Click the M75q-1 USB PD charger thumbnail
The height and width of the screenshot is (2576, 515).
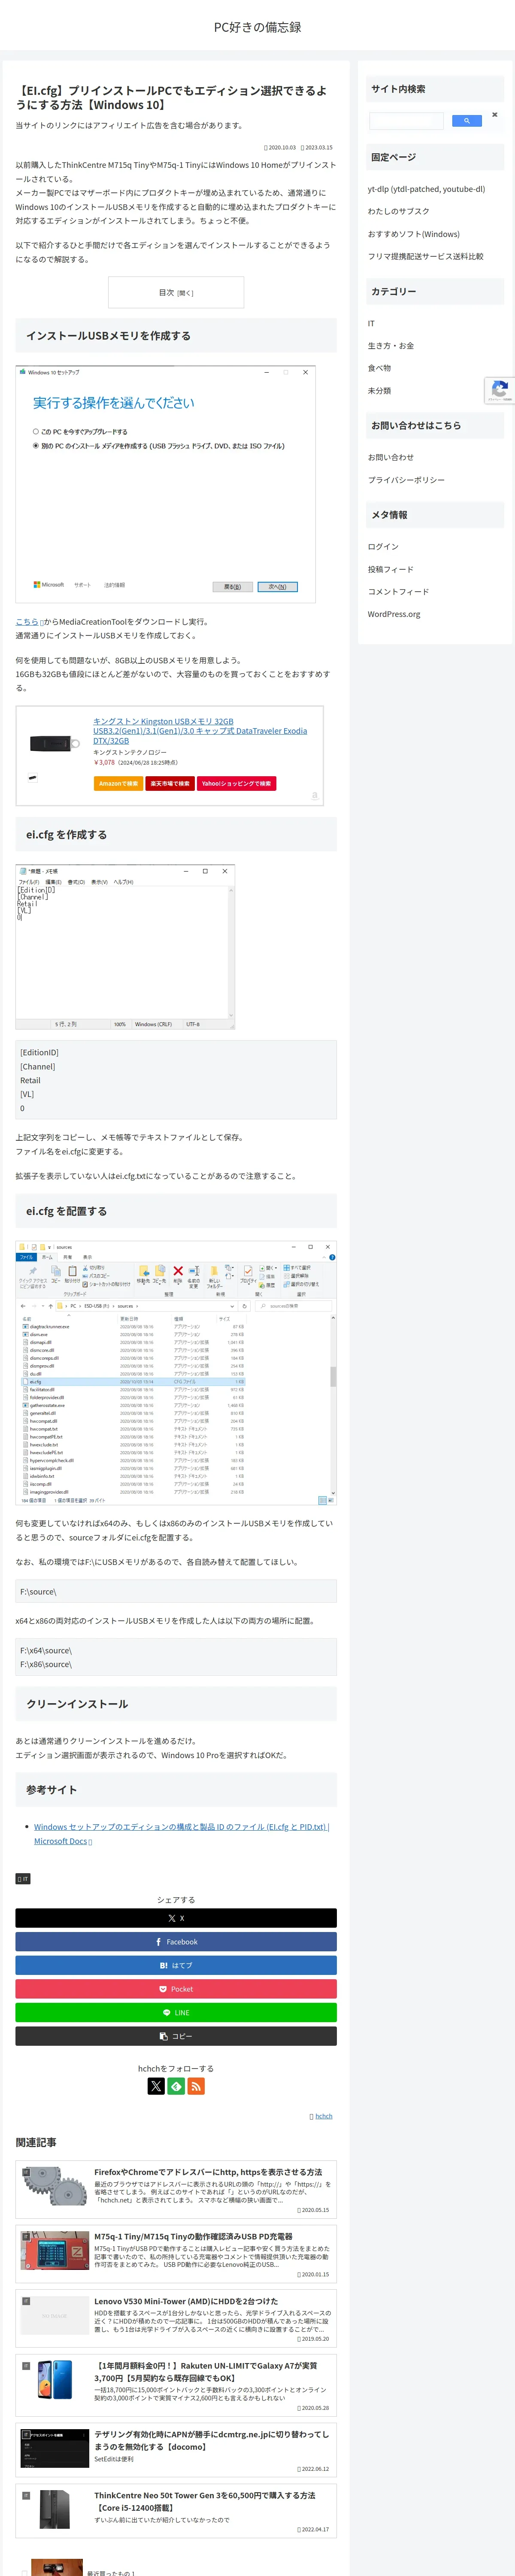pyautogui.click(x=54, y=2250)
